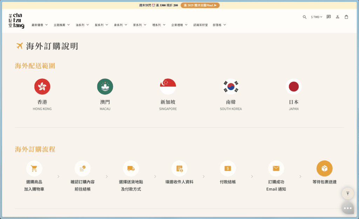This screenshot has height=219, width=359.
Task: Select the payment icon under 付款結帳
Action: click(x=228, y=168)
